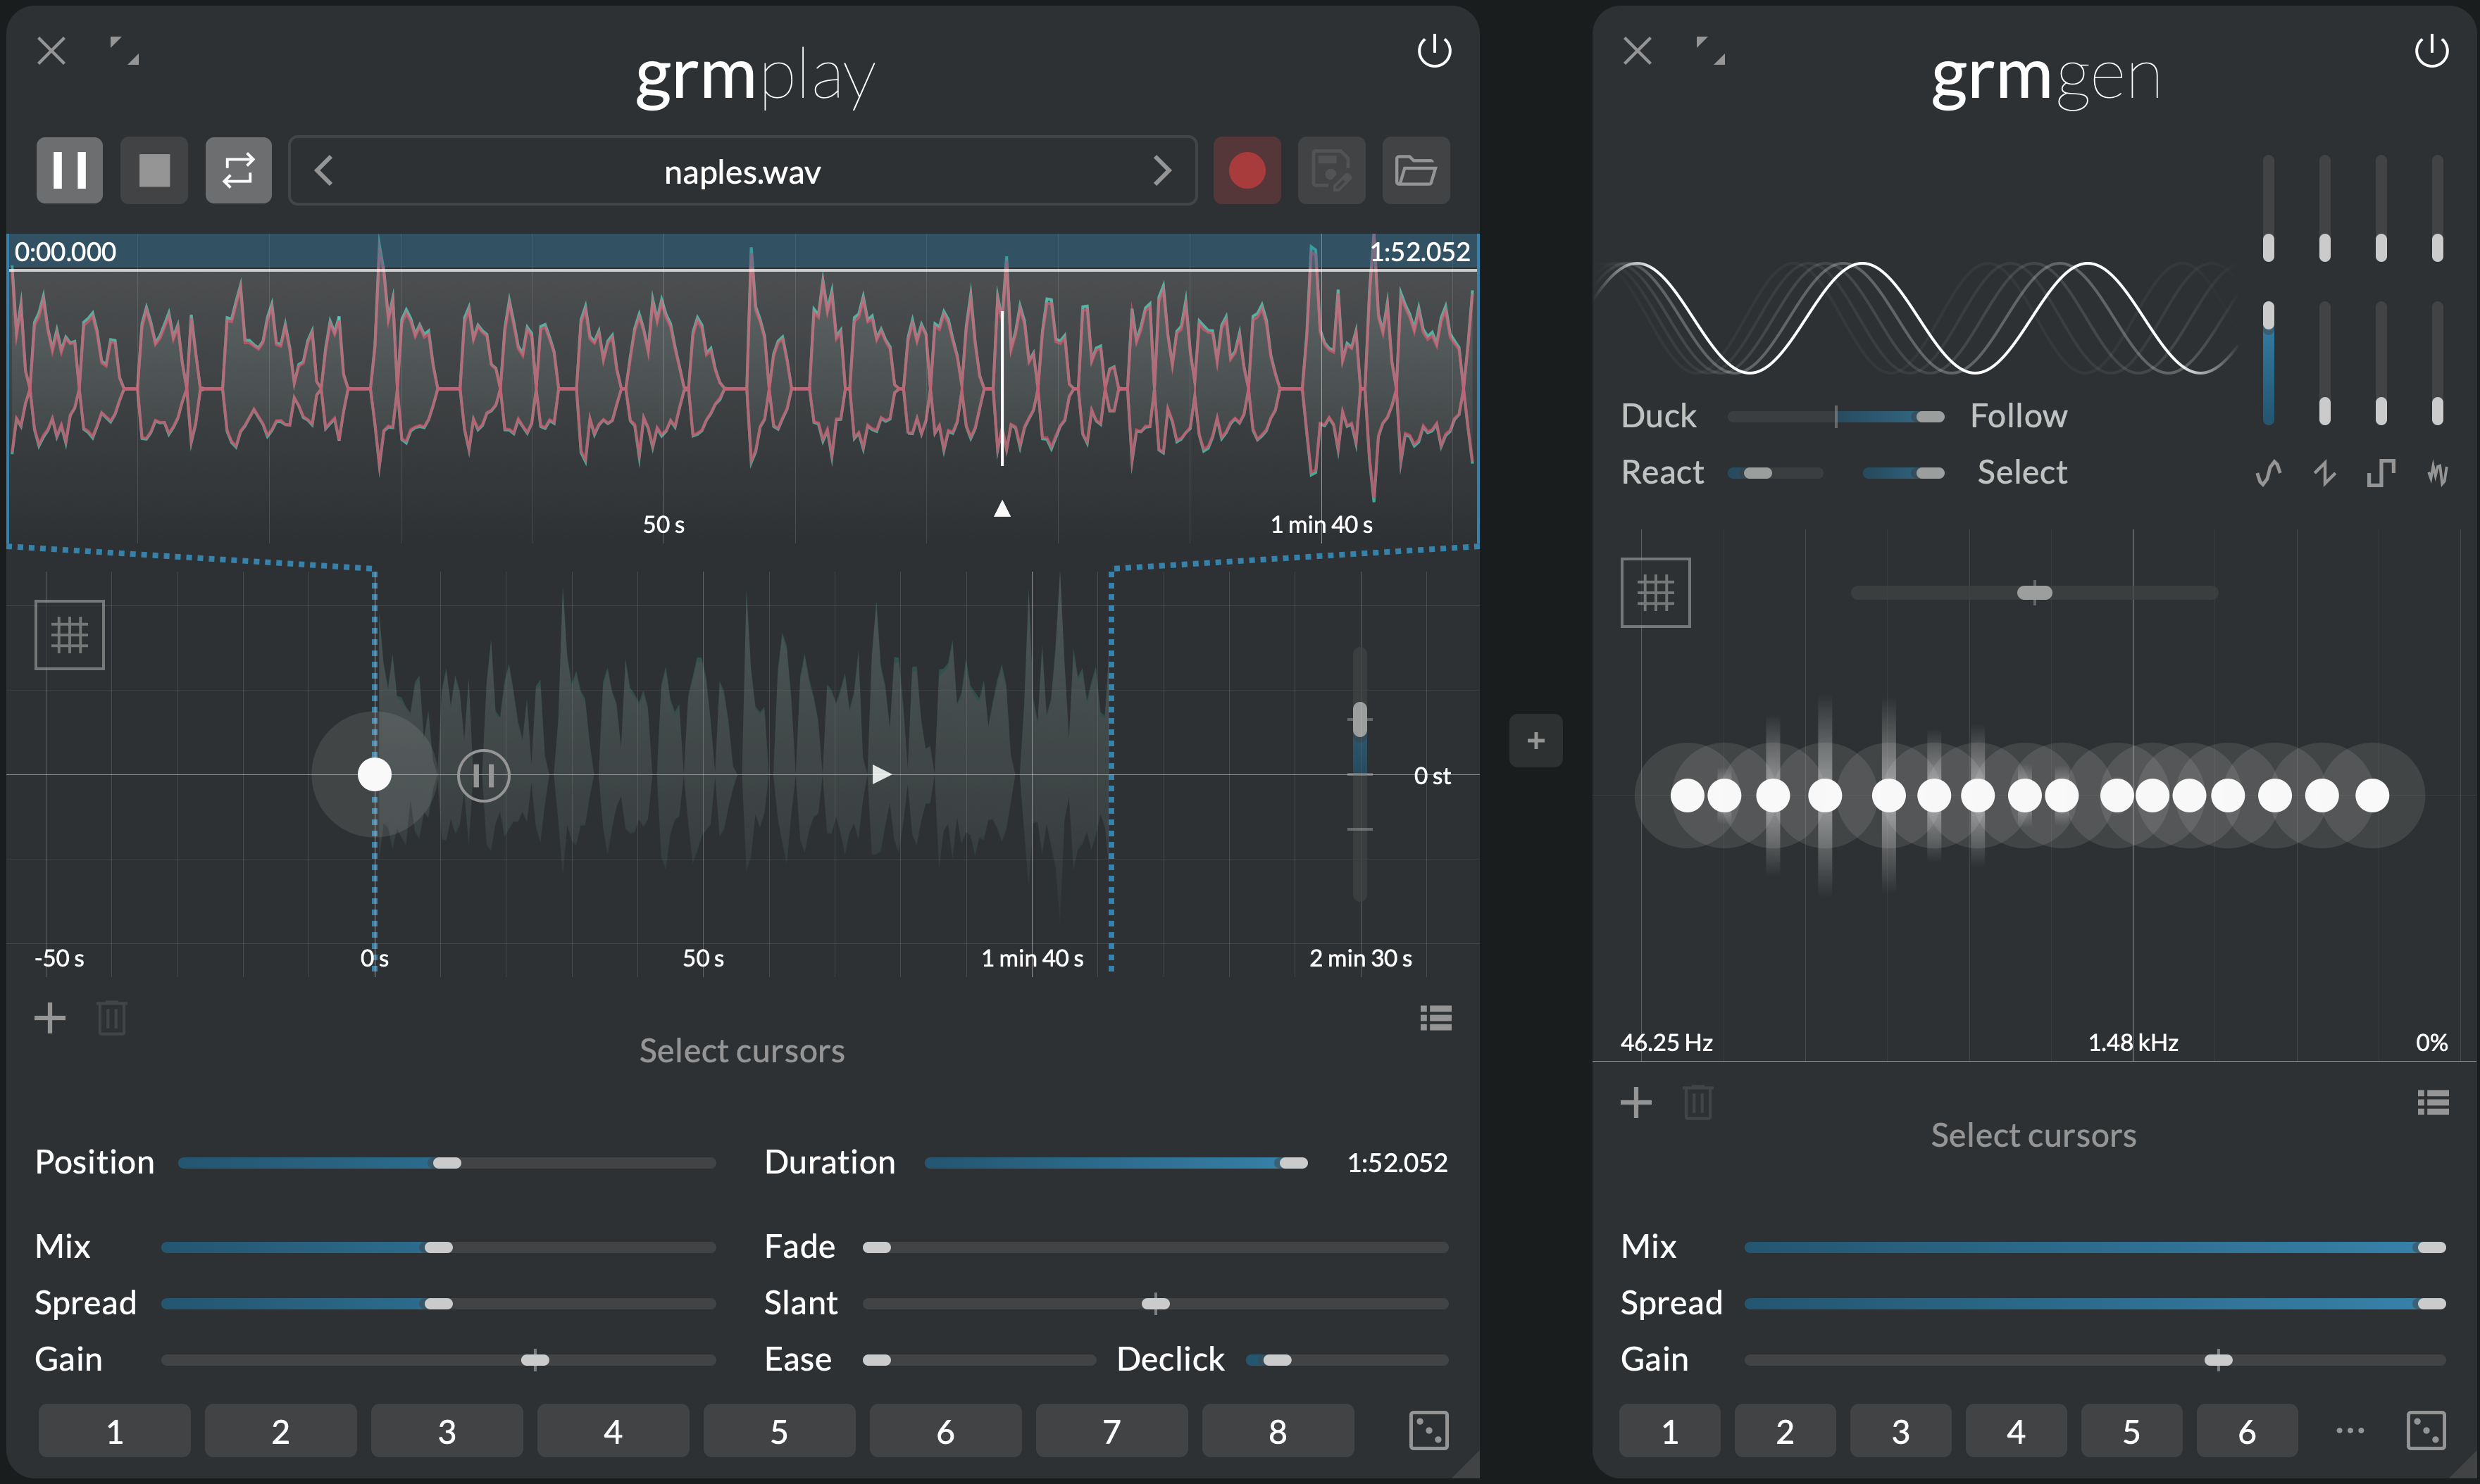Select the sine waveform icon in grmgen
2480x1484 pixels.
(2268, 472)
